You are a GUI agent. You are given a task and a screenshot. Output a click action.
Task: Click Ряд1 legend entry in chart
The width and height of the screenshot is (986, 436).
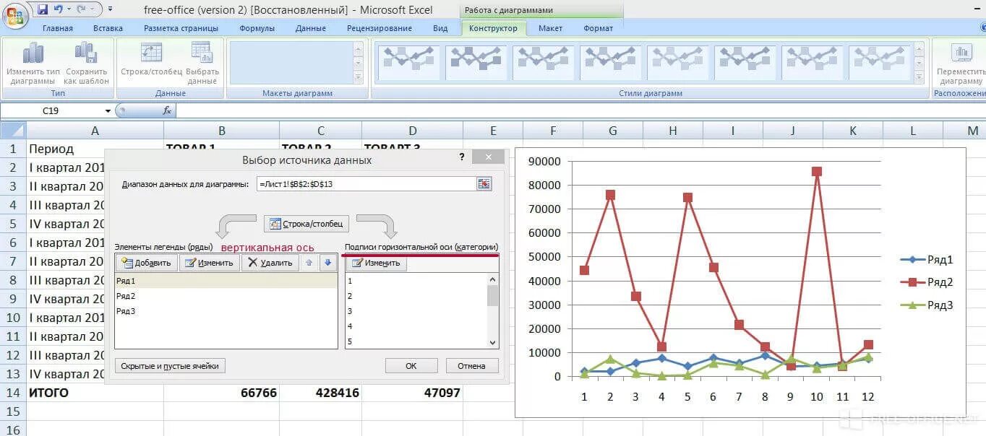pos(927,260)
